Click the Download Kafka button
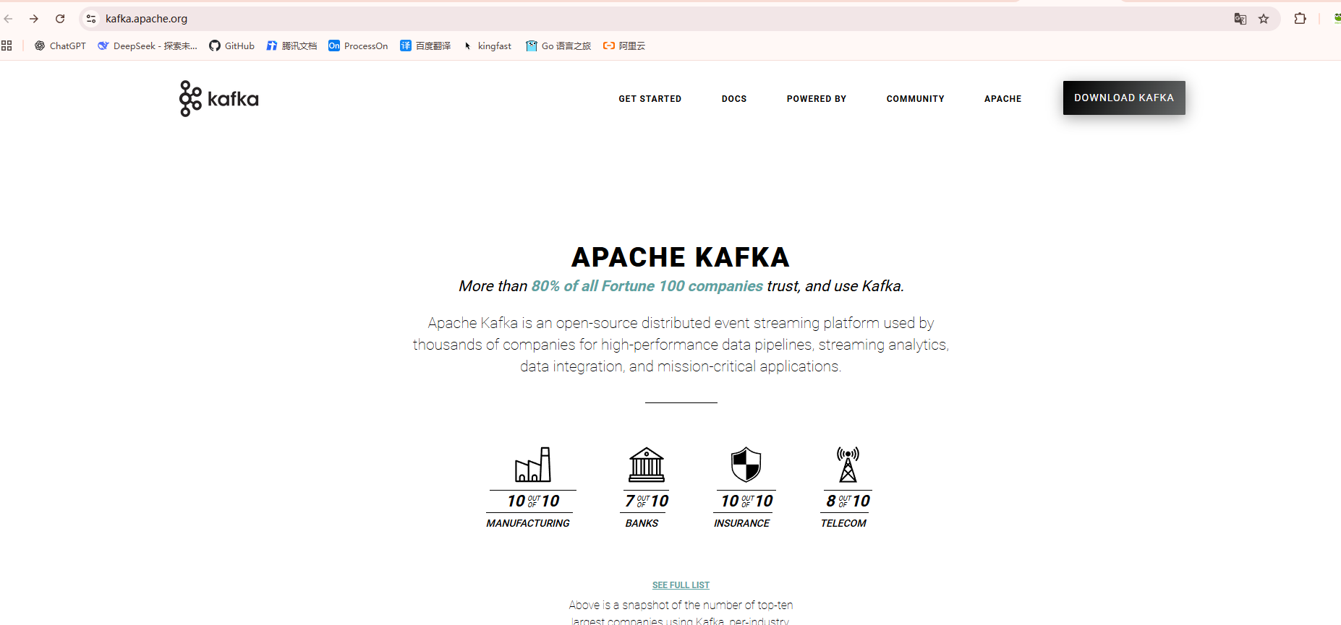 pos(1124,98)
